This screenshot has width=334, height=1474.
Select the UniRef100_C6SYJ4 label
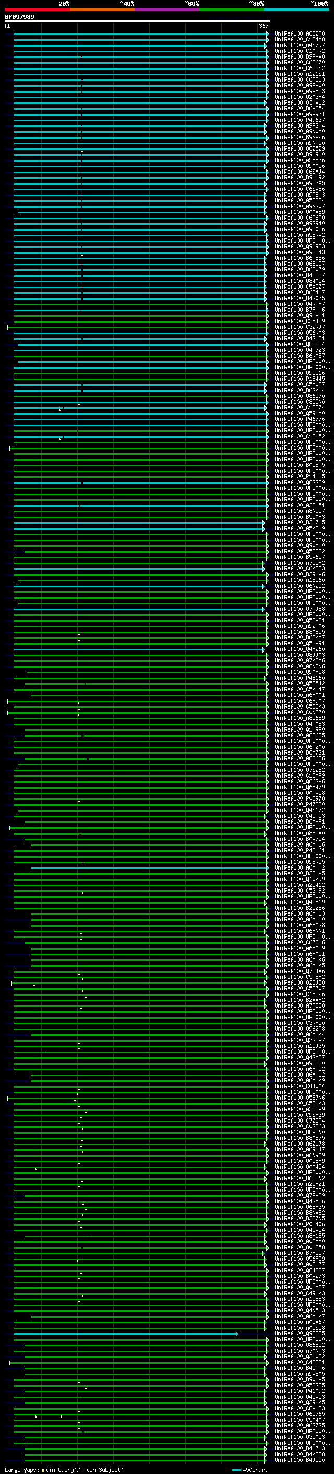point(300,172)
